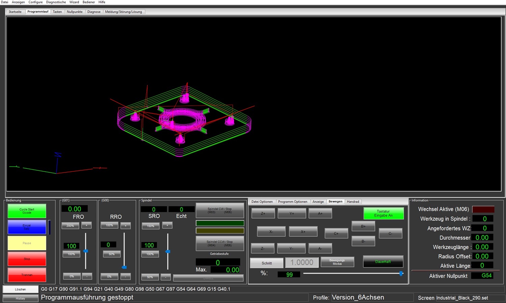Open the Wizard menu
This screenshot has width=506, height=303.
(74, 2)
